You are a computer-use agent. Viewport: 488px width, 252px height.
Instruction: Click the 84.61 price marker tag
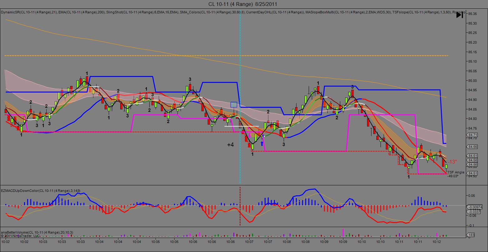click(473, 156)
